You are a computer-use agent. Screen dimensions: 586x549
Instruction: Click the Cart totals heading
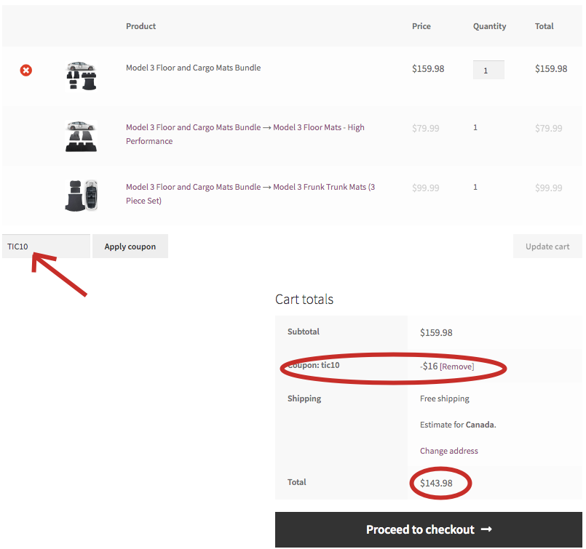[x=304, y=299]
